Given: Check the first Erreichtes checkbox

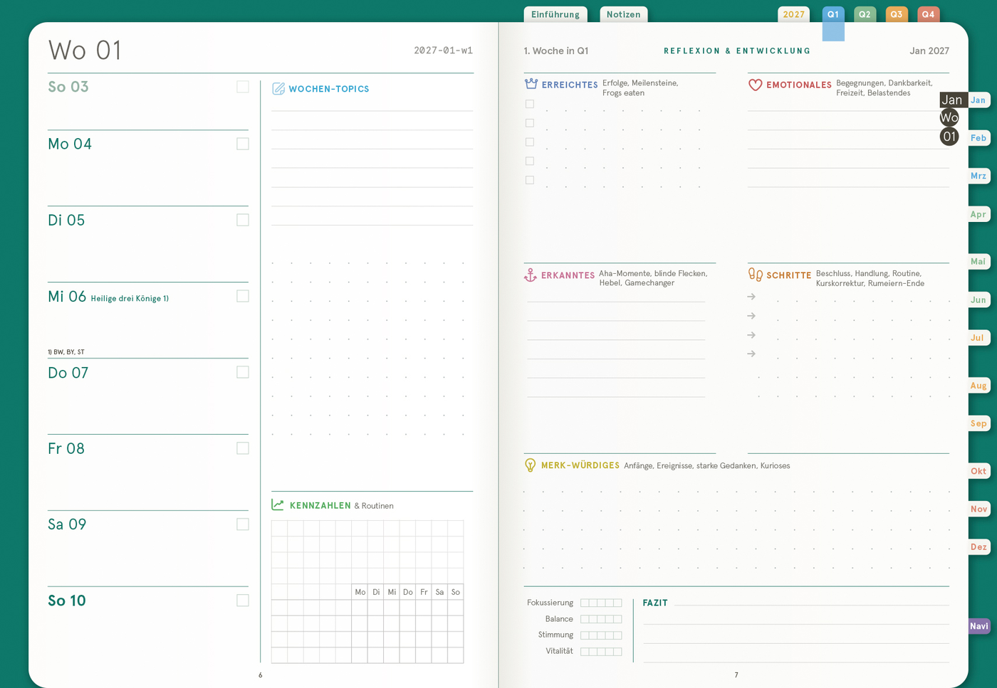Looking at the screenshot, I should [x=530, y=104].
